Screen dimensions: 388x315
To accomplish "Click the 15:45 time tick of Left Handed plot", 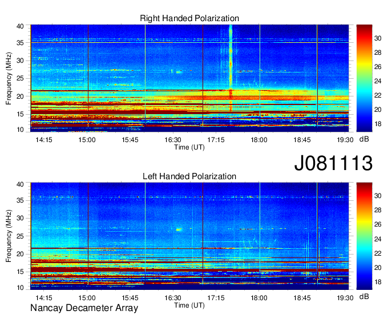I will click(x=130, y=298).
